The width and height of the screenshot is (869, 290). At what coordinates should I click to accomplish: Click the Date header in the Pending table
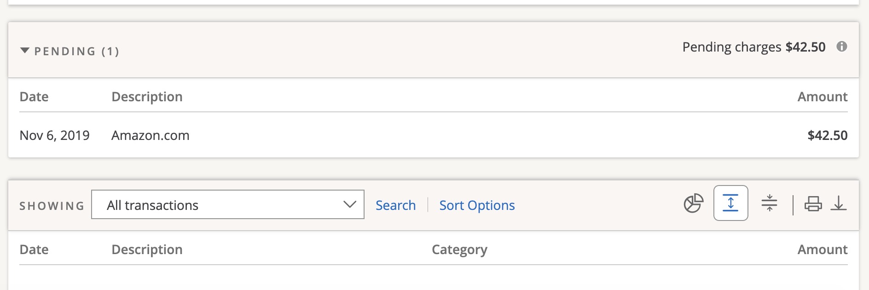[34, 97]
